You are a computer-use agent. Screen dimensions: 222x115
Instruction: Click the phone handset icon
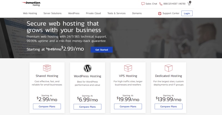(x=161, y=4)
